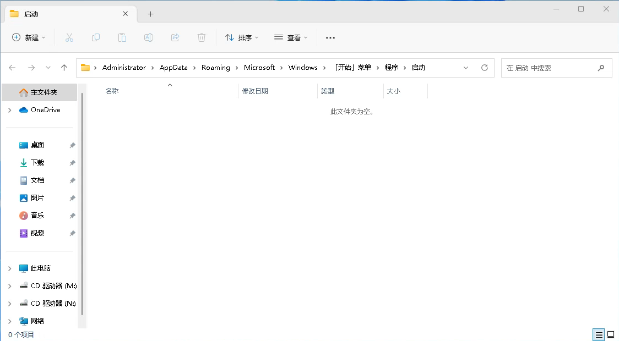Viewport: 619px width, 341px height.
Task: Click the Cut scissors icon in toolbar
Action: [x=69, y=37]
